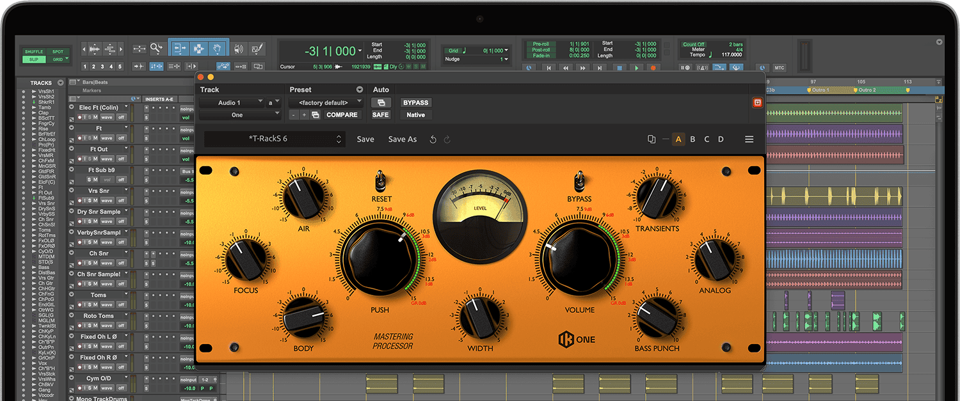The height and width of the screenshot is (401, 960).
Task: Click the undo arrow in T-RackS
Action: [x=433, y=139]
